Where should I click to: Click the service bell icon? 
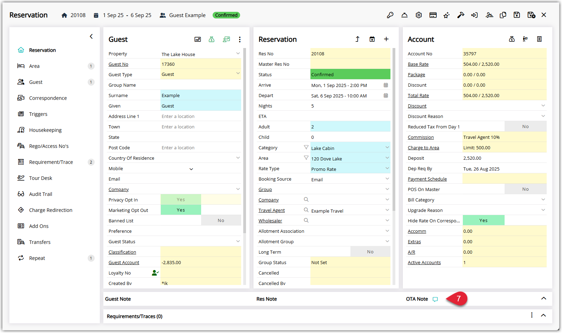coord(404,15)
